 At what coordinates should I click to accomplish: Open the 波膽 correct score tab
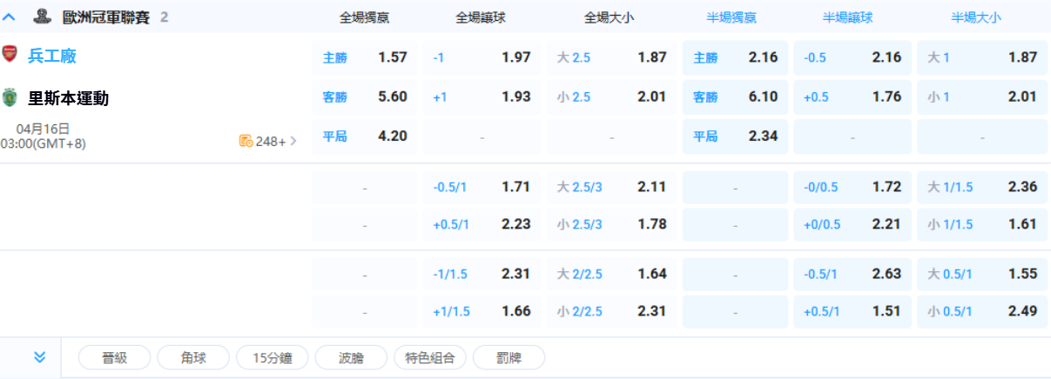coord(350,357)
